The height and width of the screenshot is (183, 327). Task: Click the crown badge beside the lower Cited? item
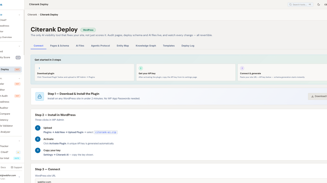point(18,152)
